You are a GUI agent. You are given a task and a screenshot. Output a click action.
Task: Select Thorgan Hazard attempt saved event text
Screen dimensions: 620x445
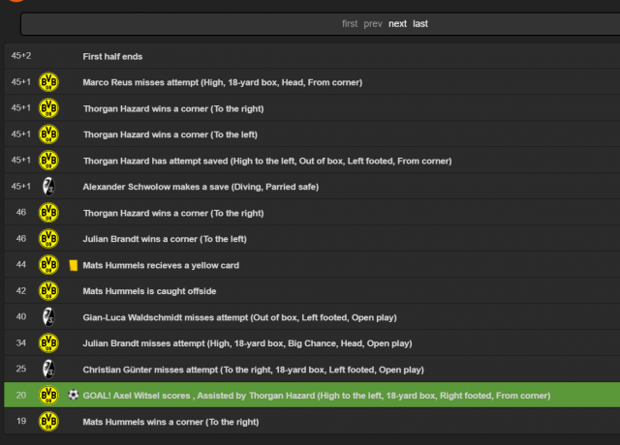click(x=267, y=161)
